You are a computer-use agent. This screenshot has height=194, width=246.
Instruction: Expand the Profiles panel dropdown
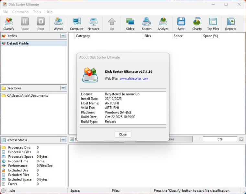(x=63, y=36)
